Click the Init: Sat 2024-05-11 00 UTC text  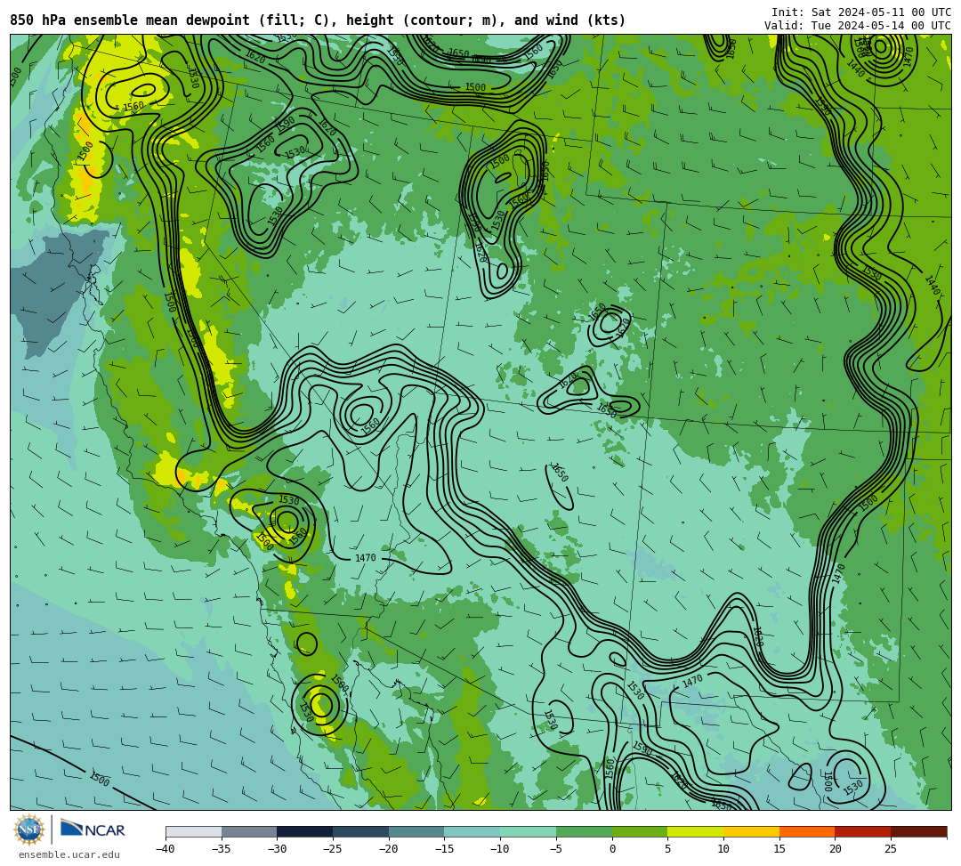(860, 12)
